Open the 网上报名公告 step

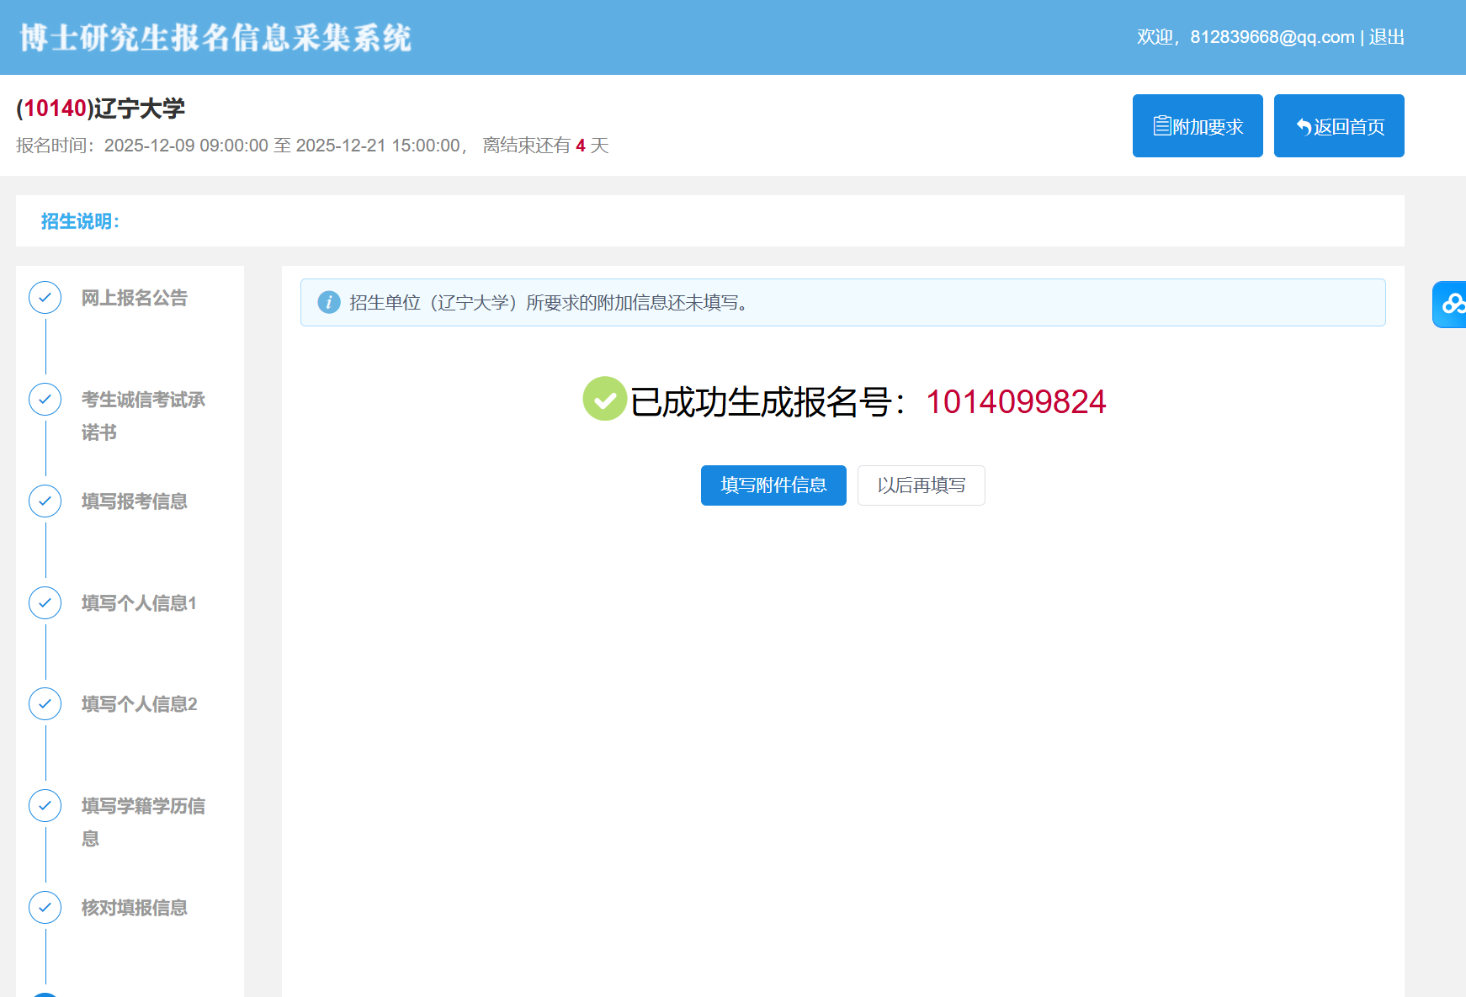[135, 298]
